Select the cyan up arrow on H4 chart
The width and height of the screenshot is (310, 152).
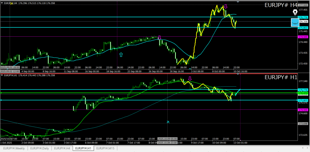(x=121, y=55)
